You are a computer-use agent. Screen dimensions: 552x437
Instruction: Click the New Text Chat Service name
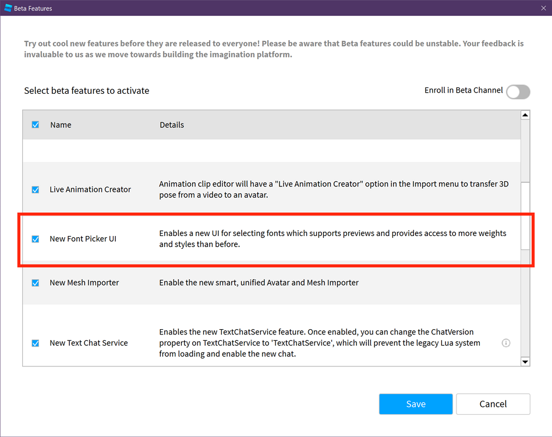[x=89, y=343]
